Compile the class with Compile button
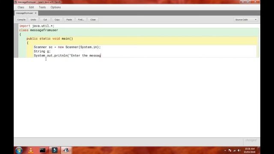 pos(21,20)
